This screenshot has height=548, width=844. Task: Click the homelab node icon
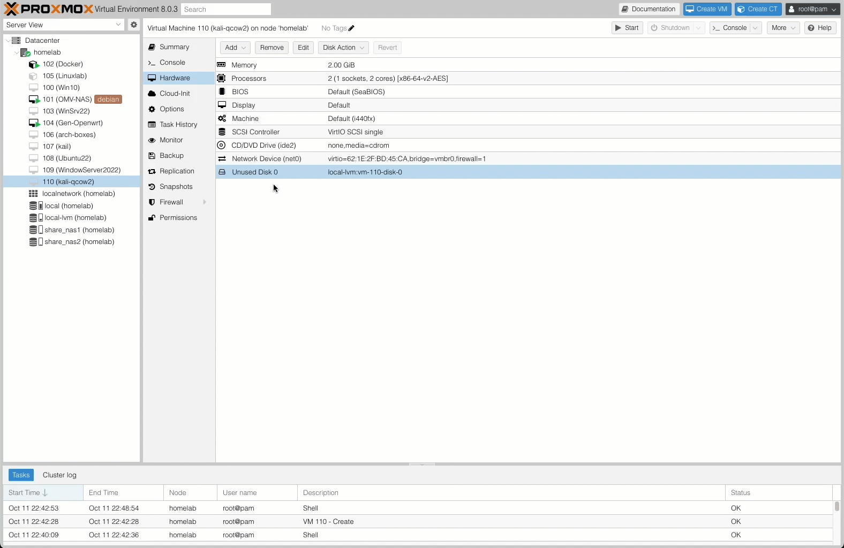pyautogui.click(x=25, y=52)
